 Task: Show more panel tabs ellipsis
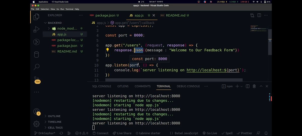(x=206, y=86)
